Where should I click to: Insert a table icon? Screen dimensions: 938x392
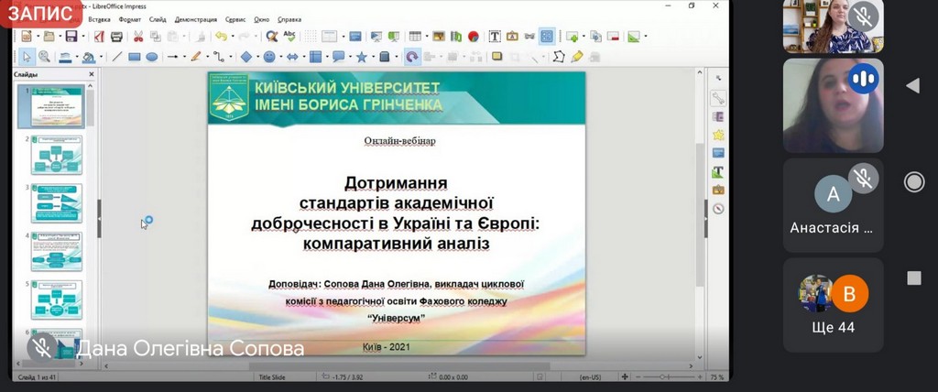pos(415,37)
